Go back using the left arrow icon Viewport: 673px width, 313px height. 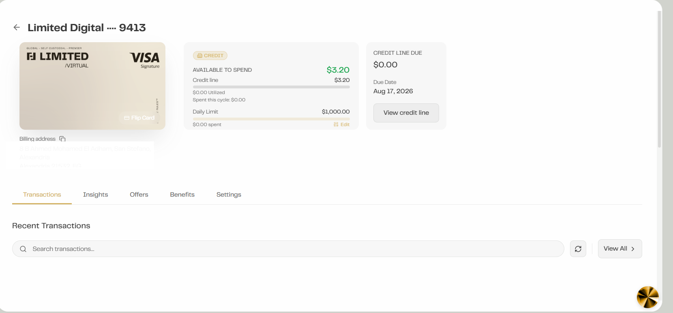click(x=17, y=28)
